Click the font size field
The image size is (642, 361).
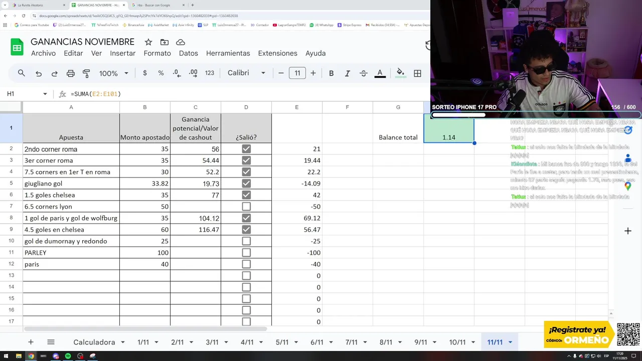297,73
